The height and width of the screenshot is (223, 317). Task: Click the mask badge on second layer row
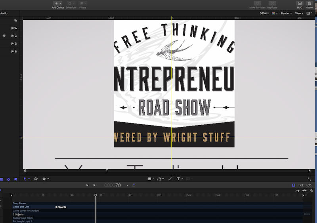point(12,28)
